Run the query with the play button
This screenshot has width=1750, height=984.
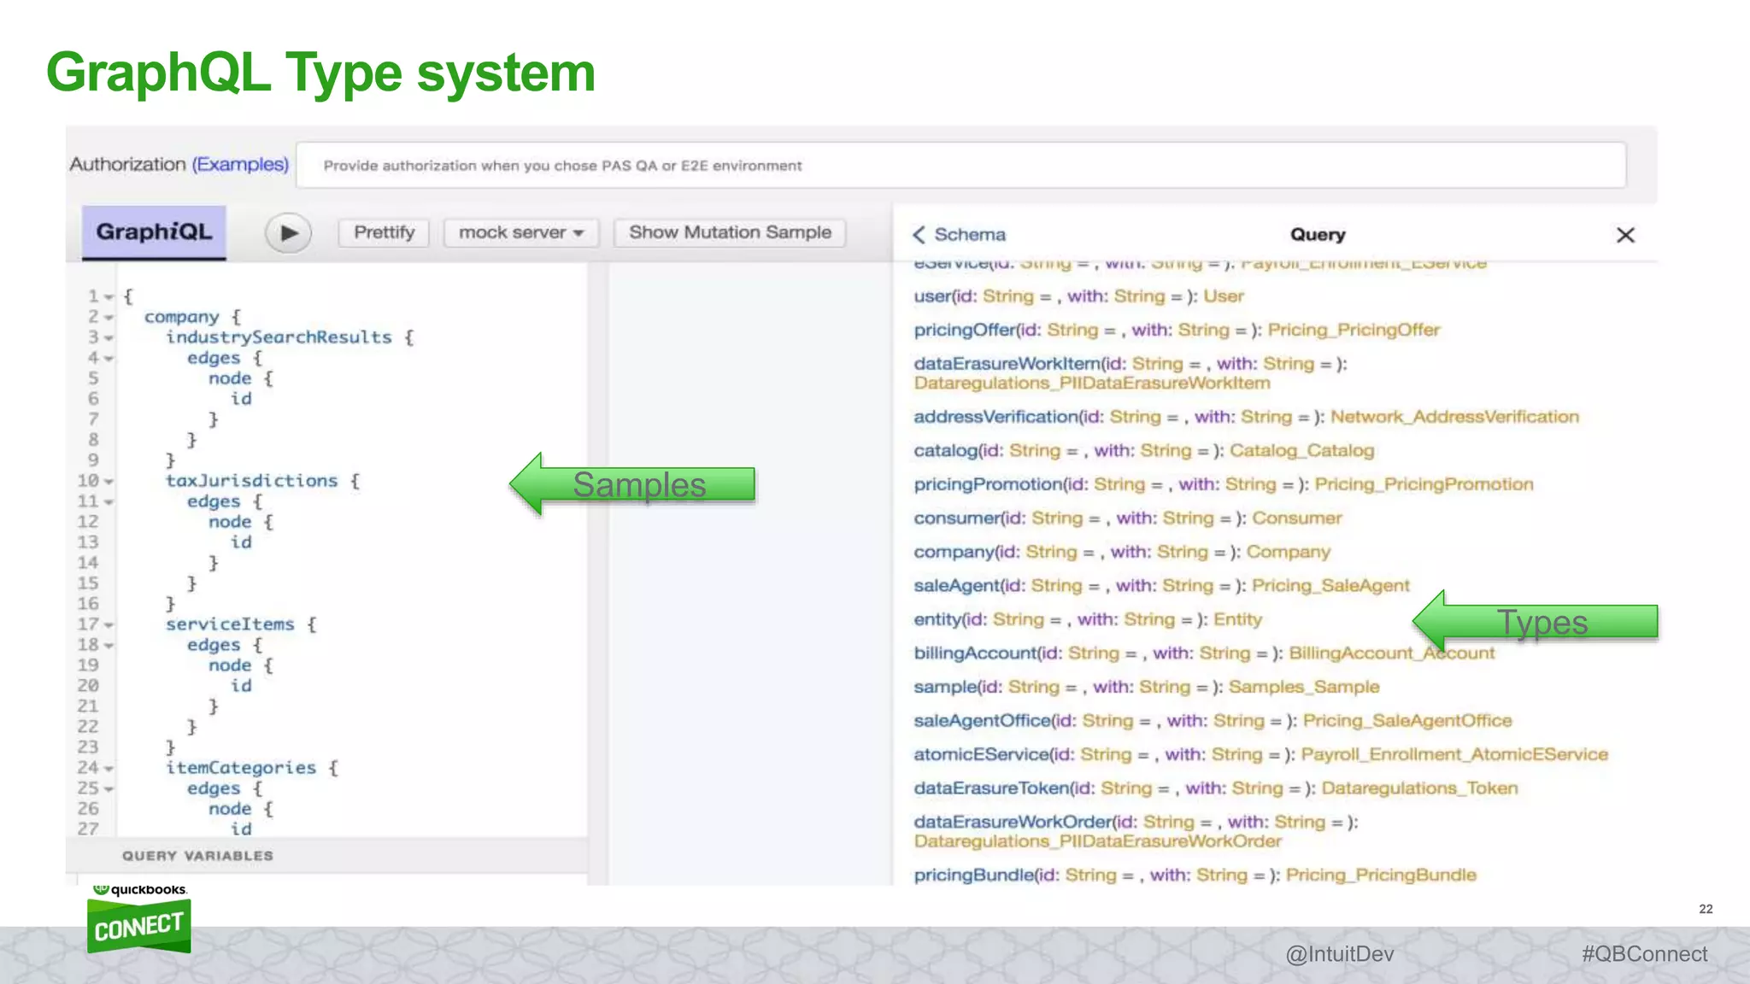(x=288, y=232)
